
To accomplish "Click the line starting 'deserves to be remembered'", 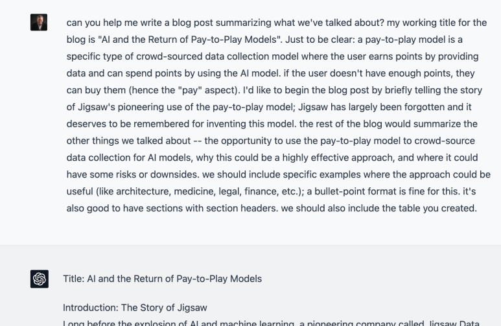I will click(272, 124).
